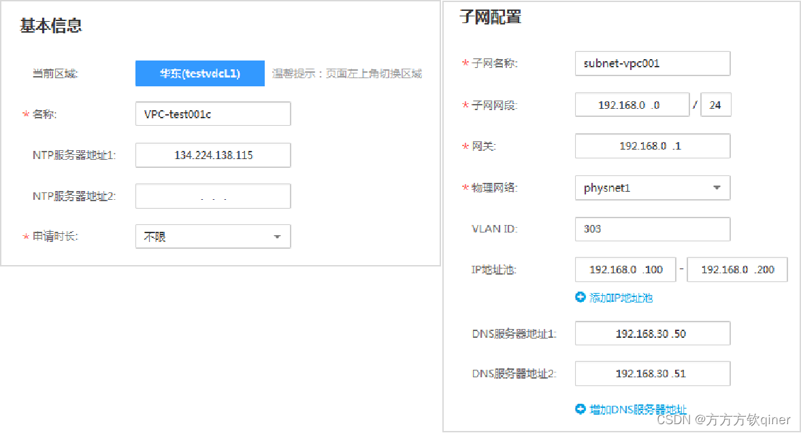Viewport: 801px width, 433px height.
Task: Click the plus icon for 添加IP地址池
Action: tap(581, 297)
